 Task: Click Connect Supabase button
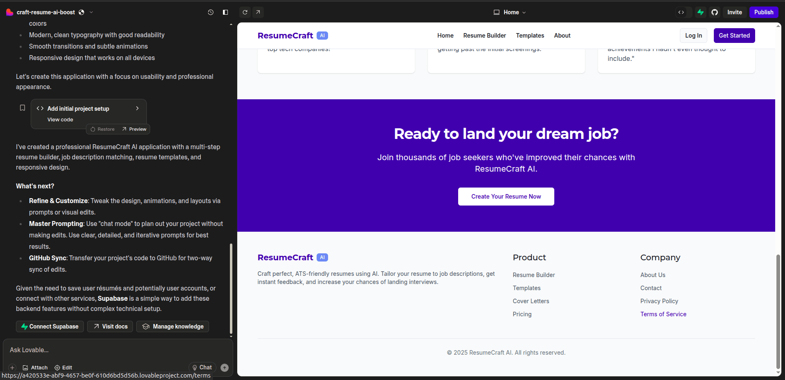click(50, 326)
